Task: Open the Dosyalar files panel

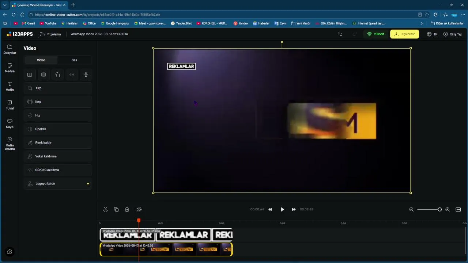Action: pos(10,49)
